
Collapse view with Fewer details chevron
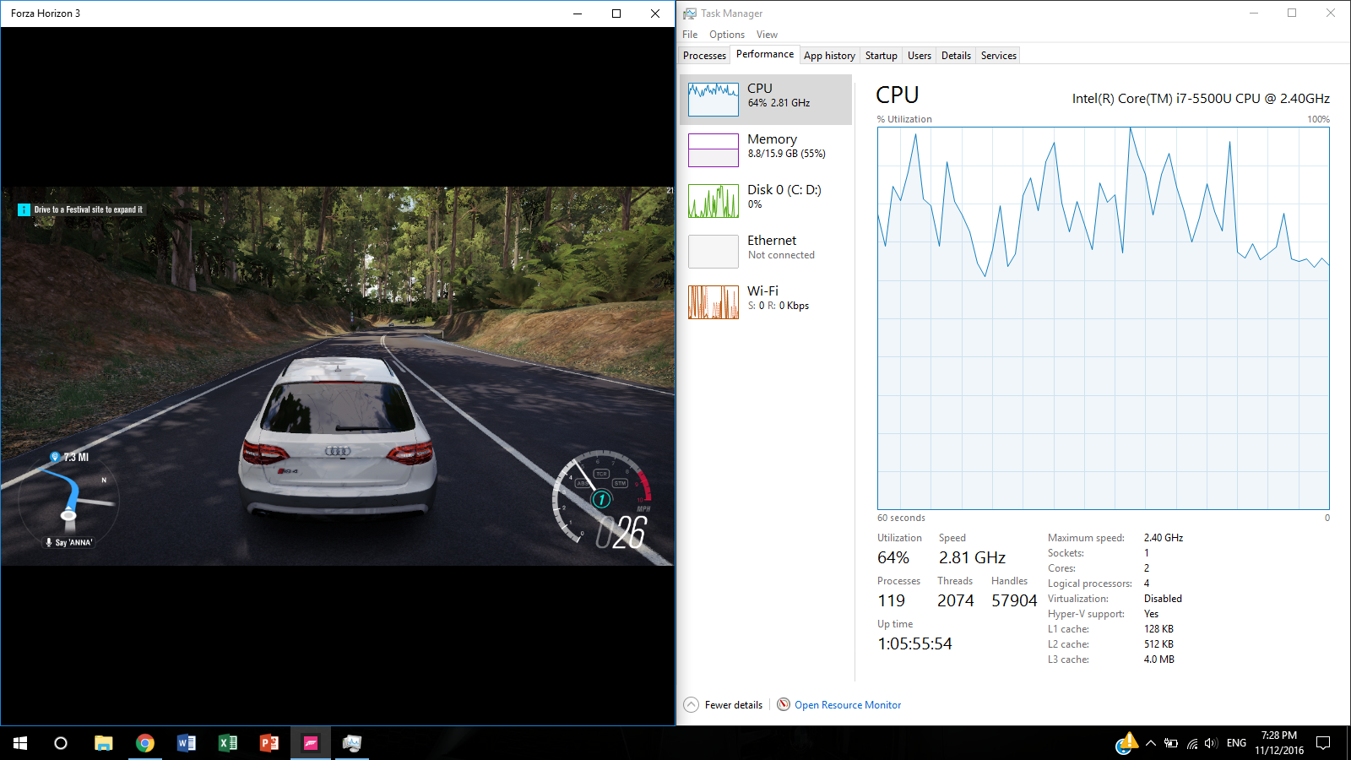[691, 705]
